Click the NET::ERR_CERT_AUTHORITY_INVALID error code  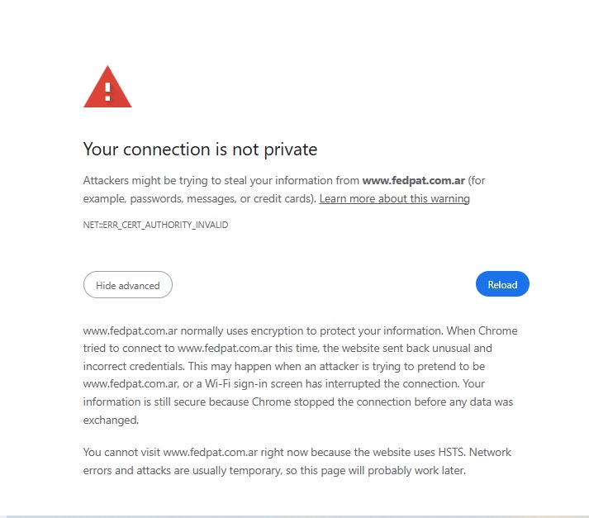click(x=155, y=225)
